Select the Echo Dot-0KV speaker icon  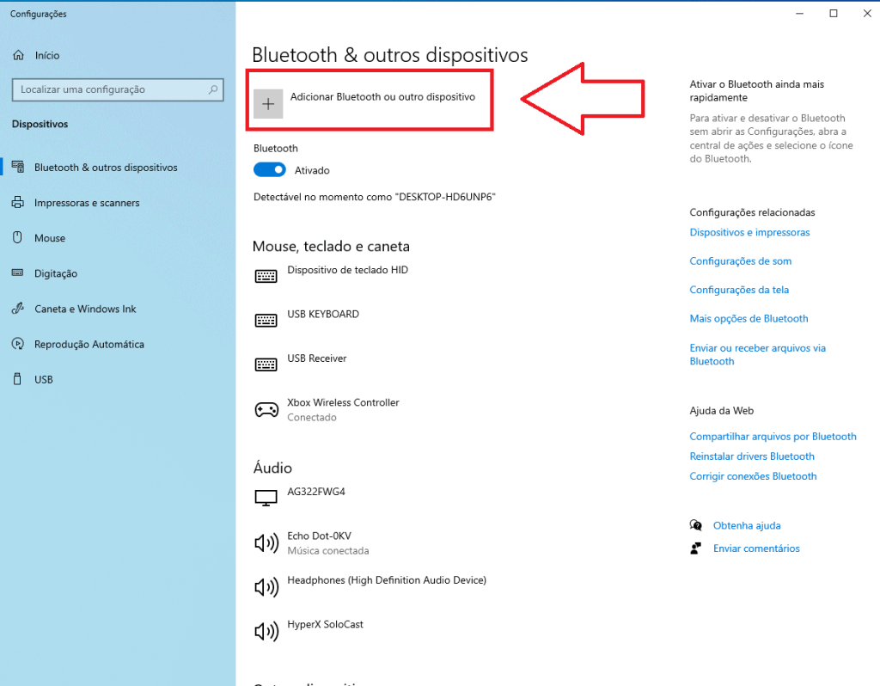[267, 542]
